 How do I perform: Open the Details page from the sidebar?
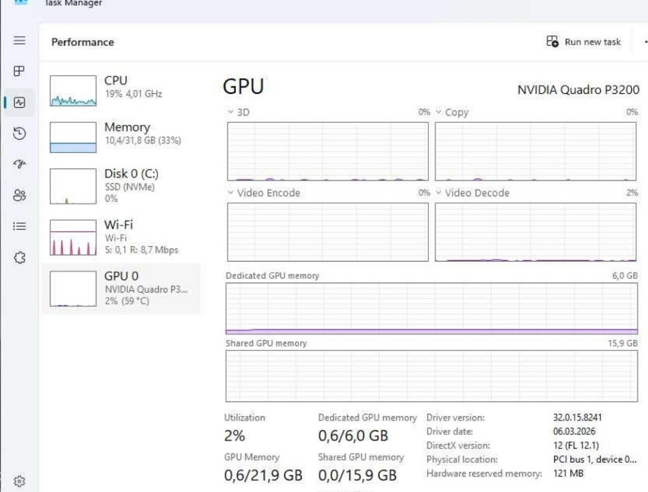[19, 226]
